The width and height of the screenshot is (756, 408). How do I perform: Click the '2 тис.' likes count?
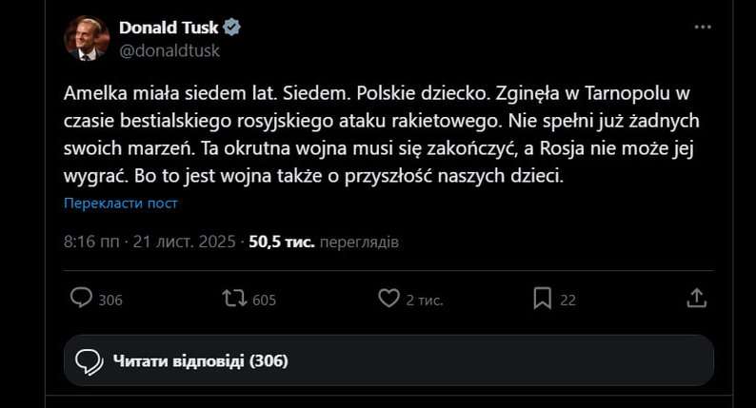point(425,300)
